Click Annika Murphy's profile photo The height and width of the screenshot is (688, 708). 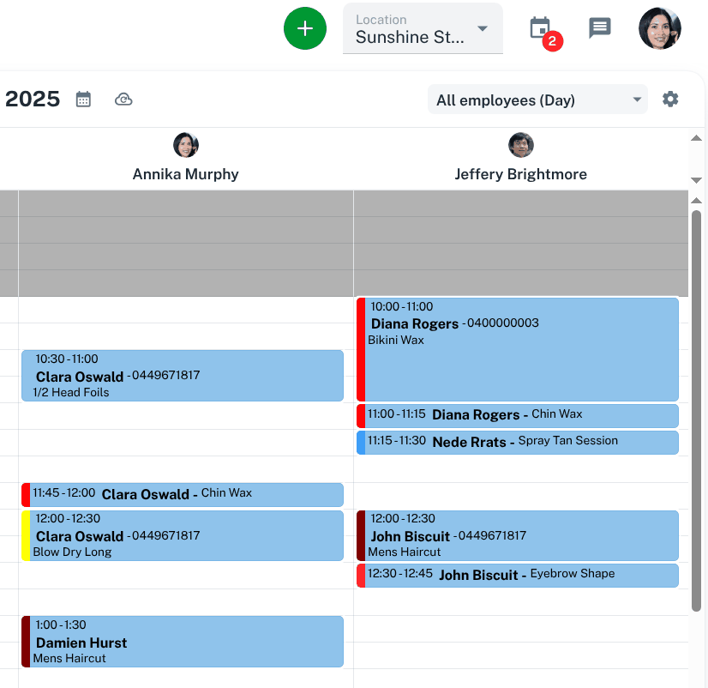tap(186, 145)
